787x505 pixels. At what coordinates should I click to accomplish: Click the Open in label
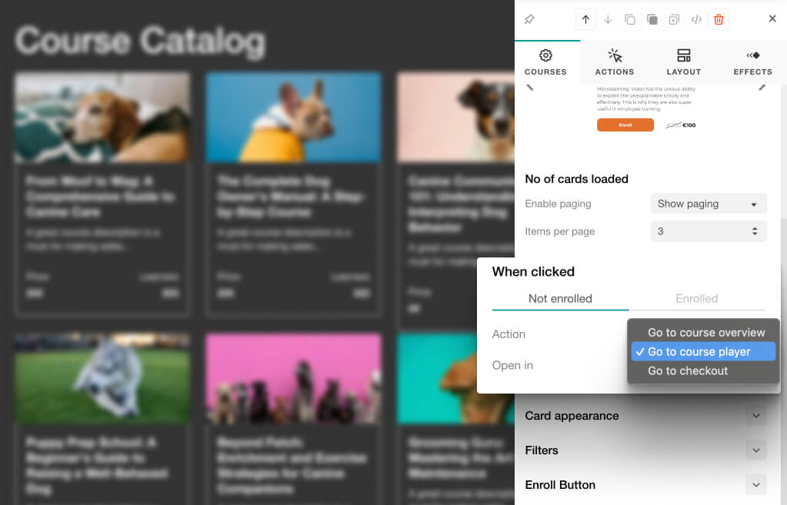click(512, 366)
